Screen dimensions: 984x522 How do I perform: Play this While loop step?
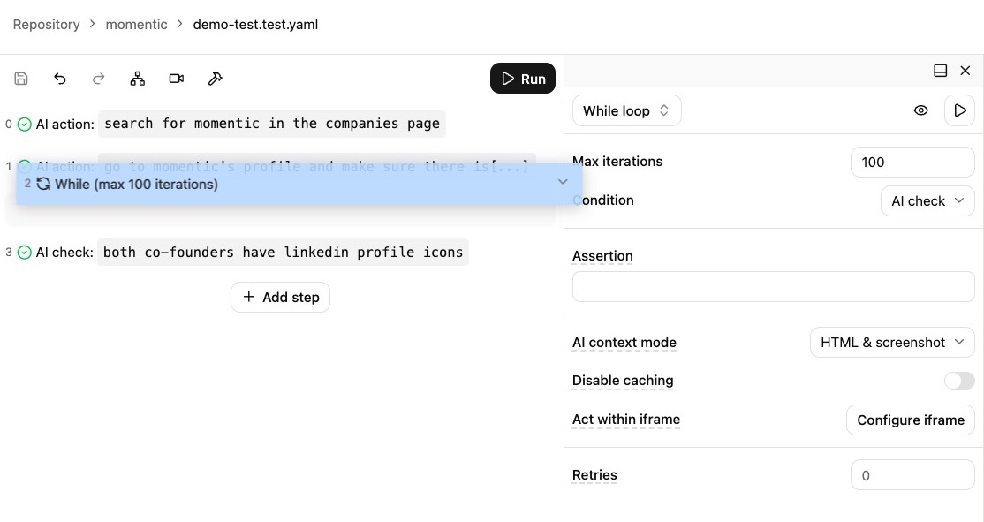[959, 110]
